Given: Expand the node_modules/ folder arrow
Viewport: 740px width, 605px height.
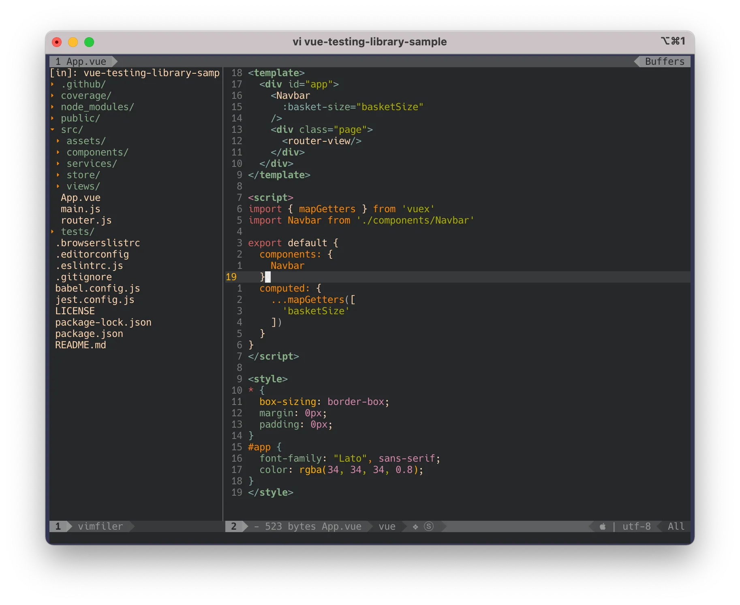Looking at the screenshot, I should 52,107.
